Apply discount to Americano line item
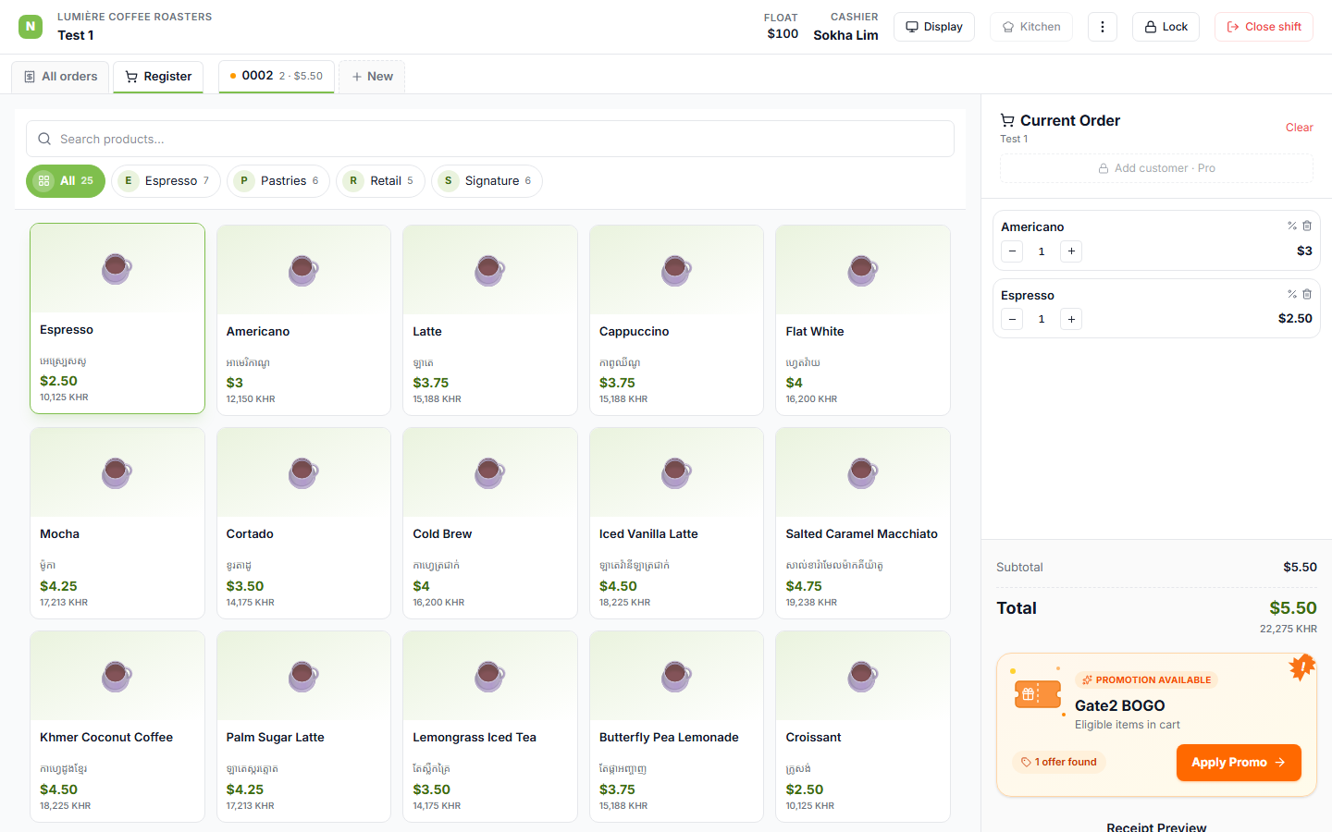This screenshot has height=832, width=1332. 1292,226
